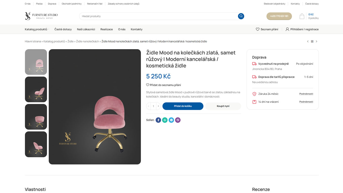Screen dimensions: 343x193
Task: Click the blue search magnifier icon
Action: 241,16
